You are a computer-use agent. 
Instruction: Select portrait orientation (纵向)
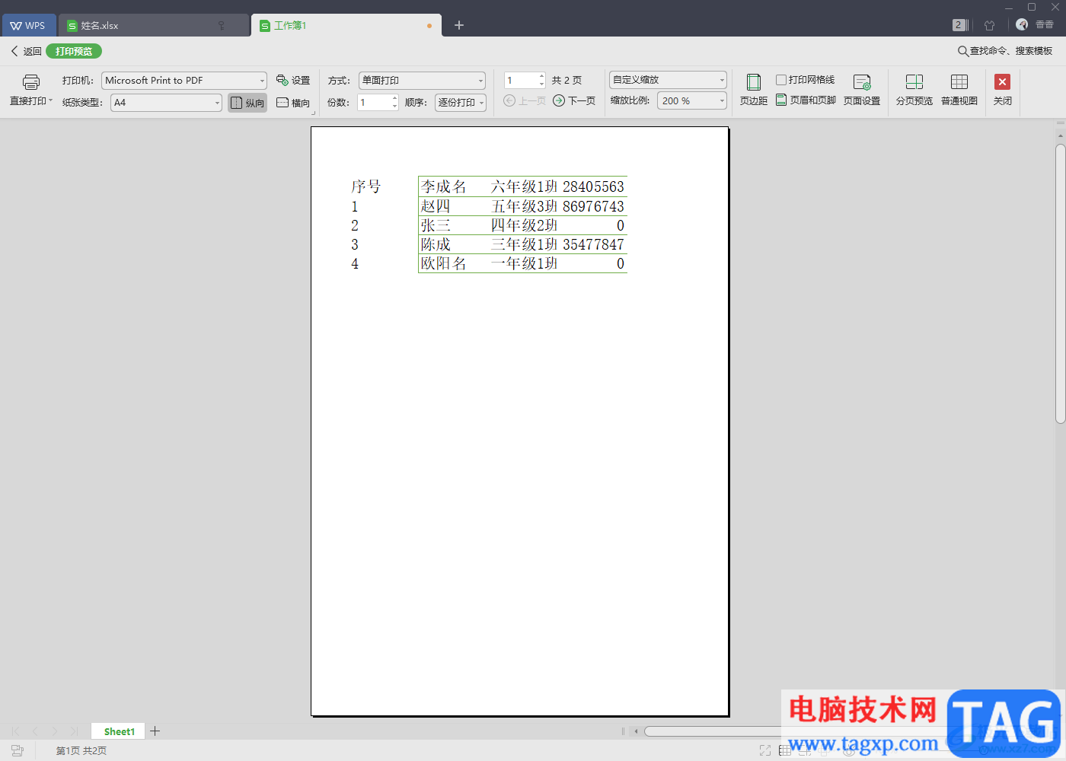(x=247, y=103)
